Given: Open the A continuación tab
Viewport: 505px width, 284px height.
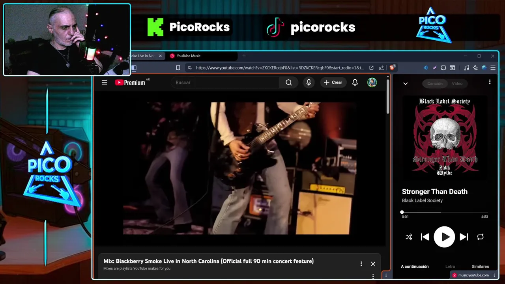Looking at the screenshot, I should (x=415, y=267).
